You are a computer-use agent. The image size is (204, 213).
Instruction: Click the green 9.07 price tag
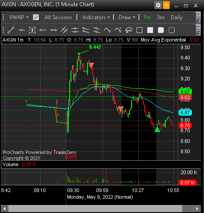point(185,92)
